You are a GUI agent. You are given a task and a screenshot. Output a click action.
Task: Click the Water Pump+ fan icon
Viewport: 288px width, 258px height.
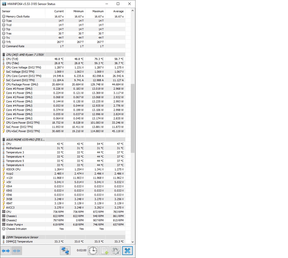[x=4, y=225]
